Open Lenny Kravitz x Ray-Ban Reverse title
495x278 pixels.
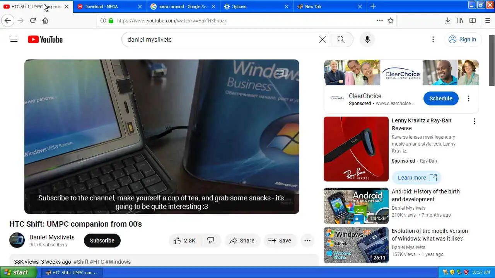click(x=422, y=124)
